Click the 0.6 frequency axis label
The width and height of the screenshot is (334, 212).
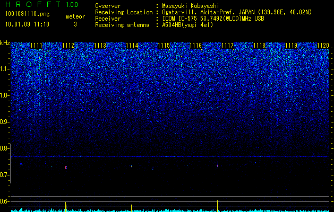[x=4, y=201]
